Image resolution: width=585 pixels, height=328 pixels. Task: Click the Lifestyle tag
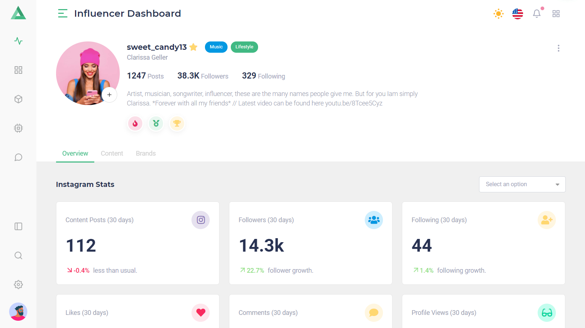pyautogui.click(x=244, y=47)
